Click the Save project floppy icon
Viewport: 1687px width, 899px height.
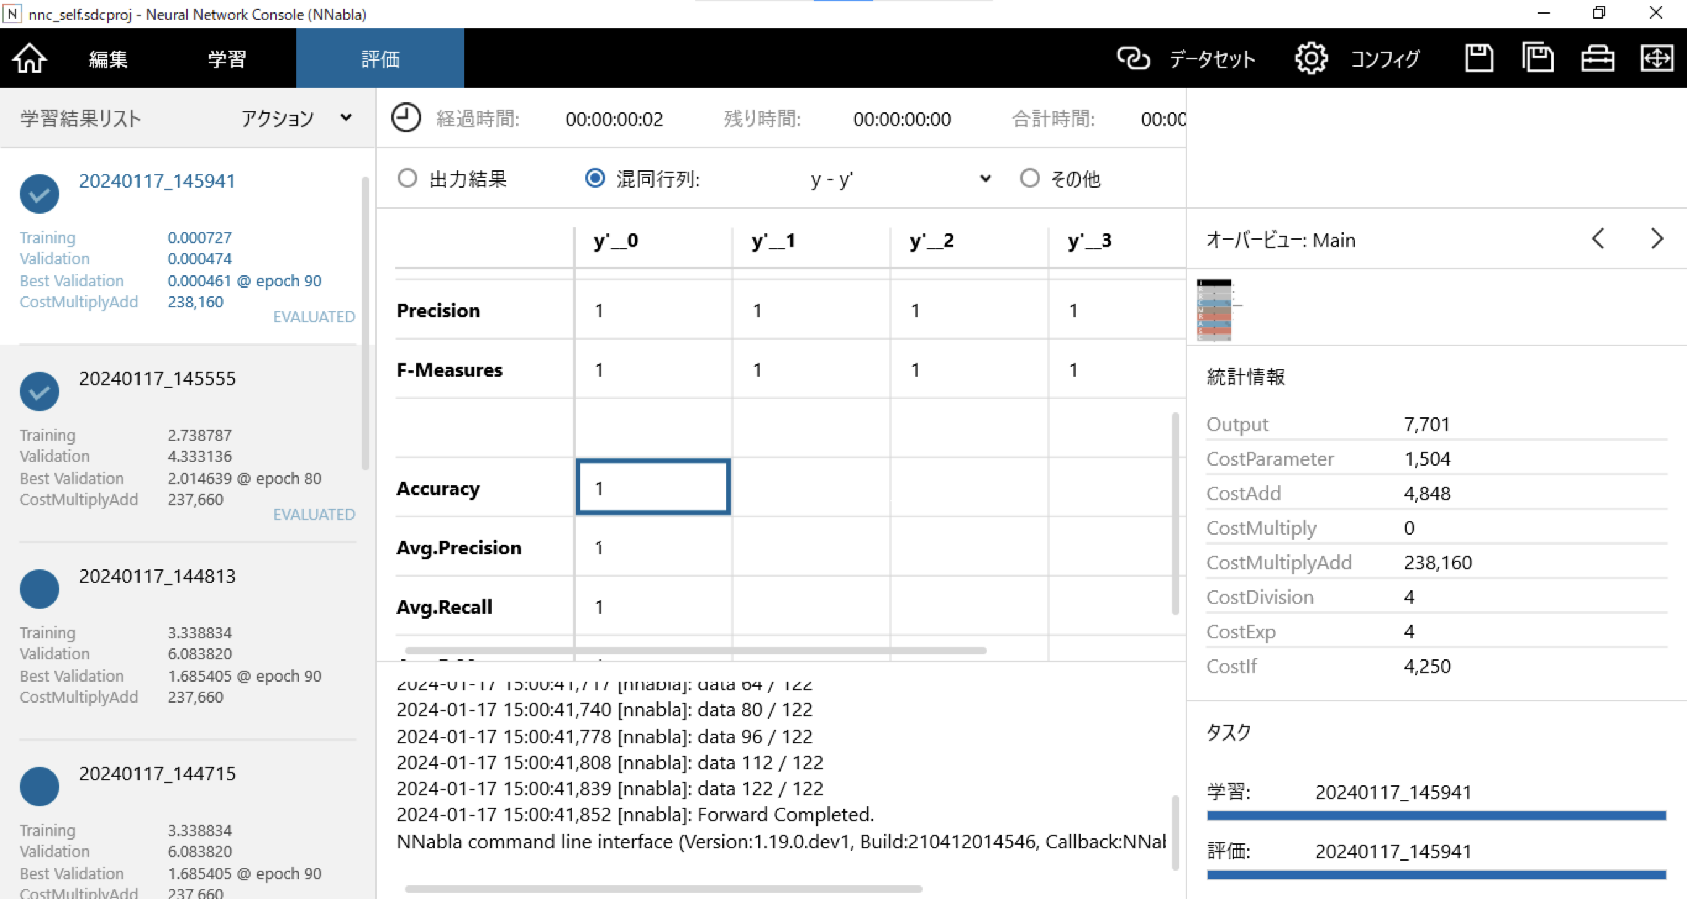[x=1479, y=59]
